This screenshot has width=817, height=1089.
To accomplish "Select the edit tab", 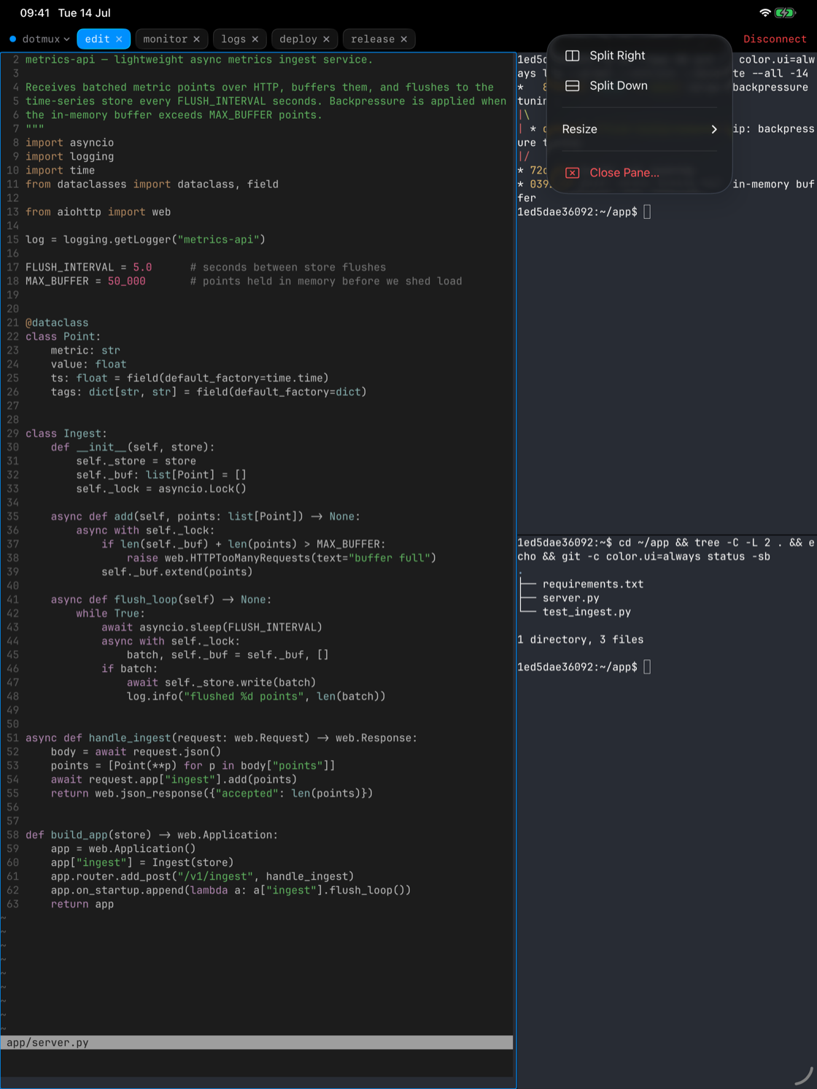I will click(97, 39).
